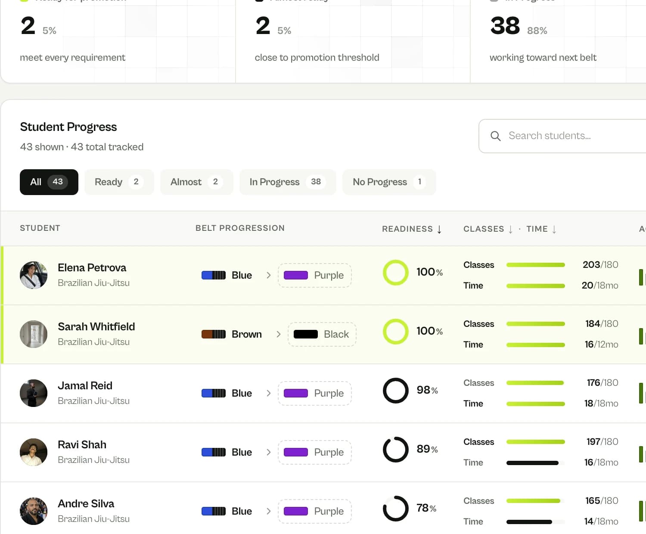The image size is (646, 534).
Task: Click Elena Petrova's avatar photo
Action: [x=34, y=275]
